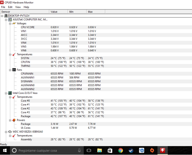
Task: Collapse the ASUSTeK COMPUTER INC. node
Action: click(x=6, y=20)
